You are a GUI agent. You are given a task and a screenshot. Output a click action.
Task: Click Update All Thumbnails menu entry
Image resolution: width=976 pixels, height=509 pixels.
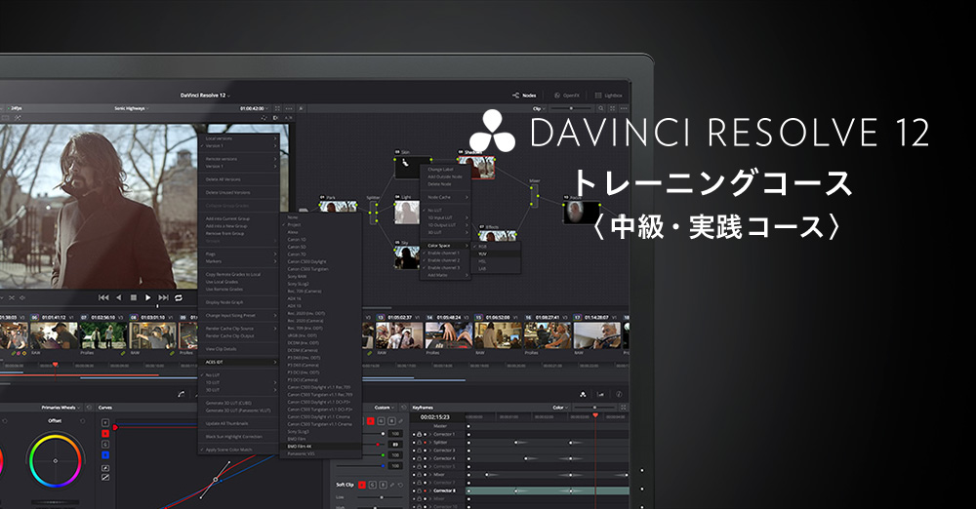(225, 423)
